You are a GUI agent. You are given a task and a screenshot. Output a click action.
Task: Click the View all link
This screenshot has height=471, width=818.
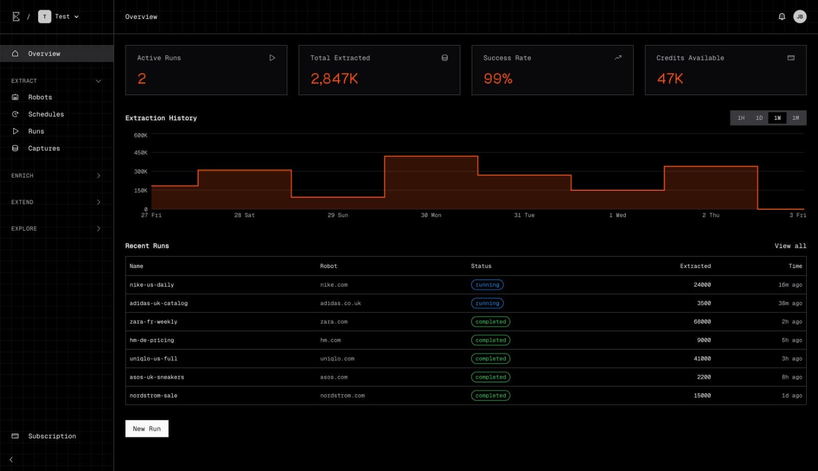click(790, 246)
